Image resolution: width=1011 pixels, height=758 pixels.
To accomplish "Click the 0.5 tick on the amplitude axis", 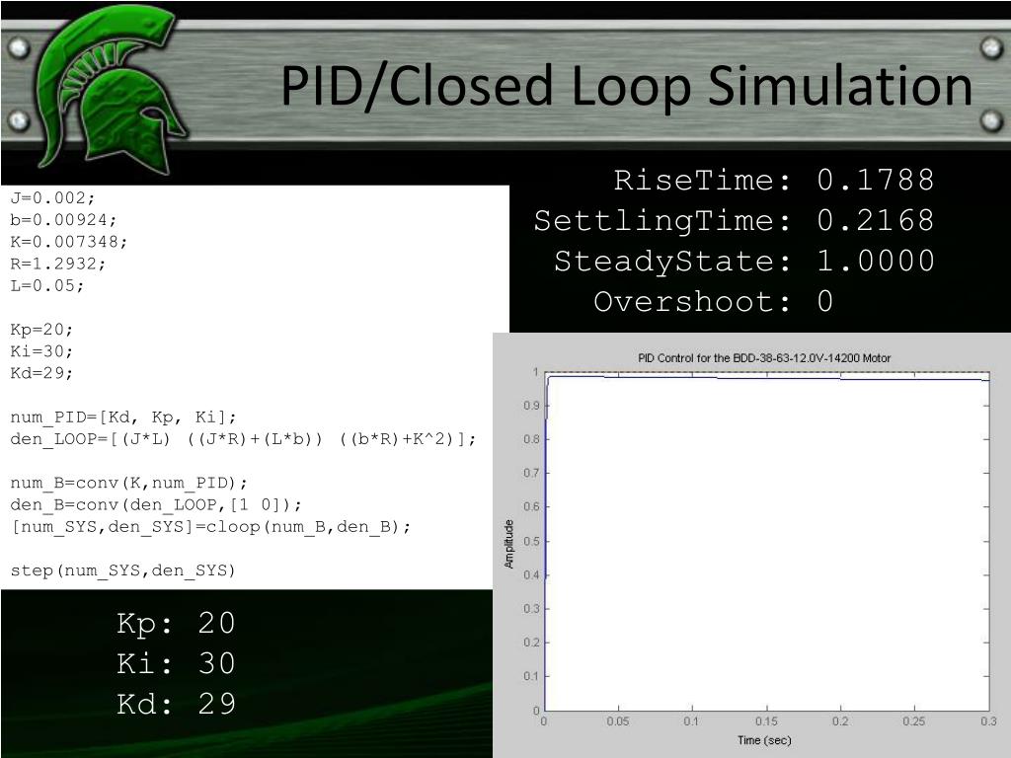I will [x=531, y=541].
